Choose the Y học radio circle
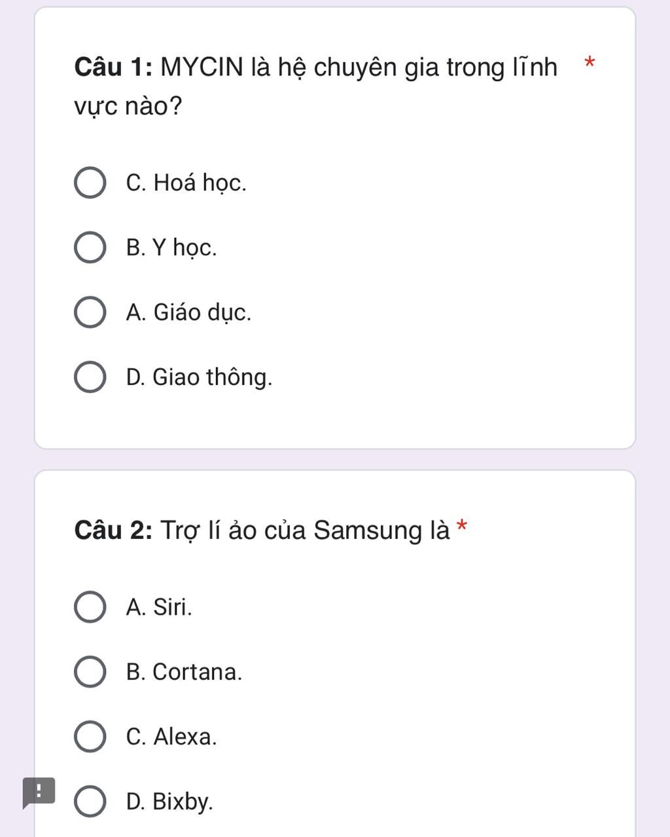This screenshot has height=837, width=670. tap(90, 248)
